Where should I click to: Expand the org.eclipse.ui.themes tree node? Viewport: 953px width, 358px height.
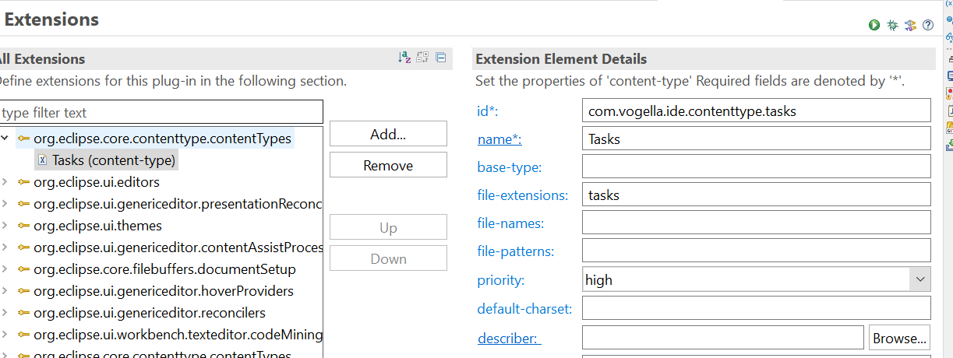(5, 226)
